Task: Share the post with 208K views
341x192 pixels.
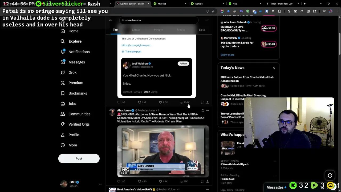Action: click(207, 102)
